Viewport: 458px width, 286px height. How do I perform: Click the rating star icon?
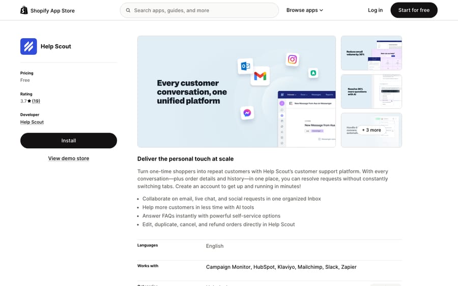[29, 101]
